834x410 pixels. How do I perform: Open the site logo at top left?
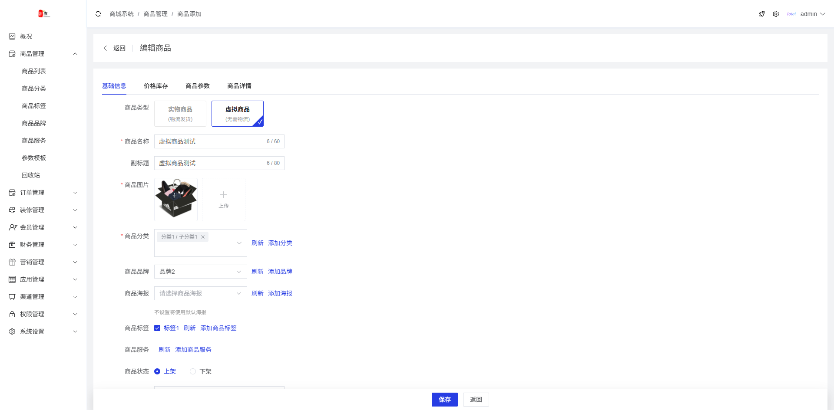click(44, 14)
